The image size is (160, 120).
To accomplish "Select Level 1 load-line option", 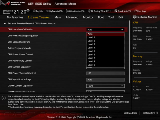I will [x=105, y=37].
